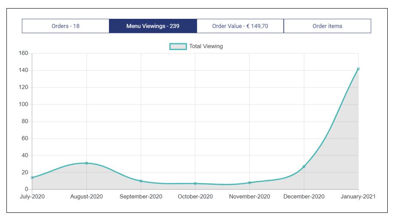Click the July-2020 data point on the line
This screenshot has height=221, width=395.
[x=32, y=177]
